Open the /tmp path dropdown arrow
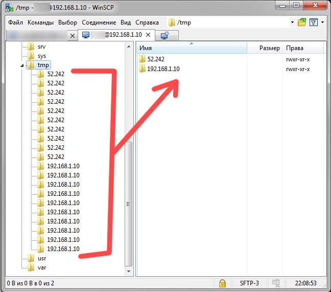The height and width of the screenshot is (292, 331). click(x=293, y=23)
